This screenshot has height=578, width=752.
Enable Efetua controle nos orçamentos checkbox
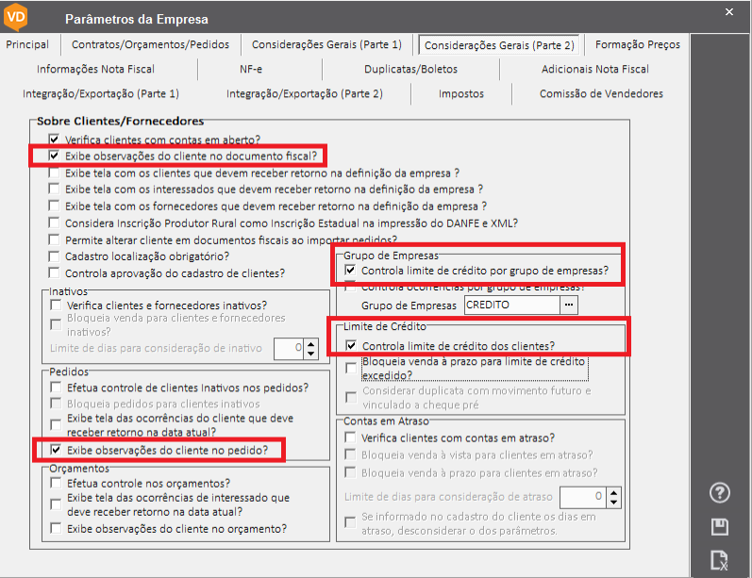pos(56,483)
